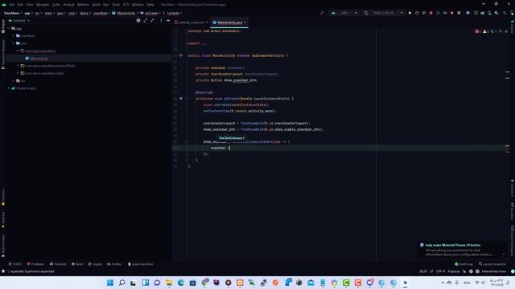The width and height of the screenshot is (515, 289).
Task: Open the View menu
Action: [30, 5]
